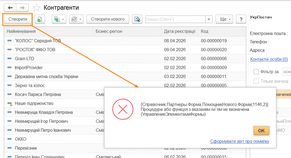Click the copy-with-plus icon next to Створити

tap(40, 19)
